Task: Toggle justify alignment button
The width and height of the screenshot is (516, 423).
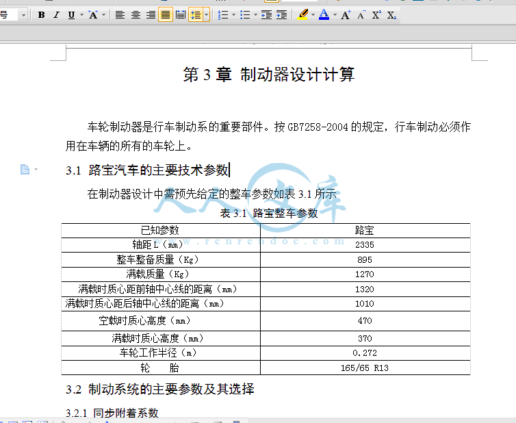Action: (x=166, y=15)
